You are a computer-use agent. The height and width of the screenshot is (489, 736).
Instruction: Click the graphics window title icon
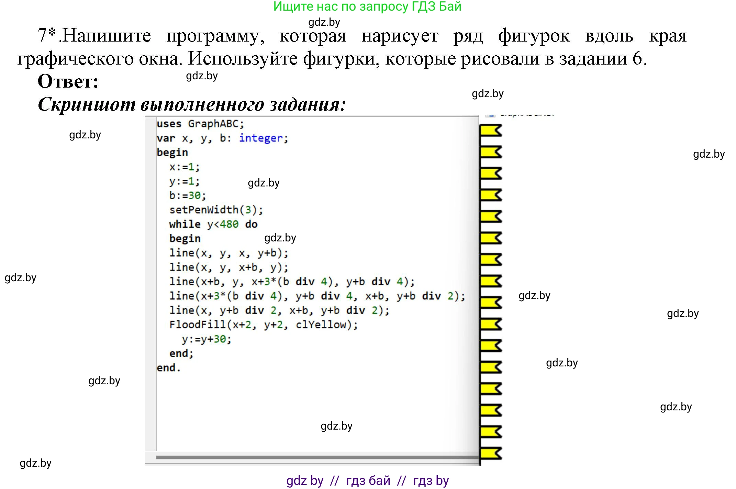click(491, 116)
